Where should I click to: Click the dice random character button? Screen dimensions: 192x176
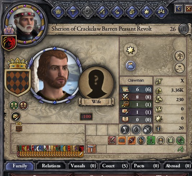click(x=170, y=140)
